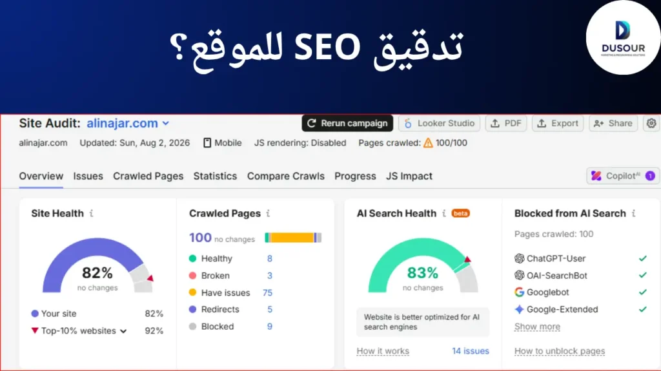Open the 14 issues link
661x371 pixels.
(x=471, y=351)
